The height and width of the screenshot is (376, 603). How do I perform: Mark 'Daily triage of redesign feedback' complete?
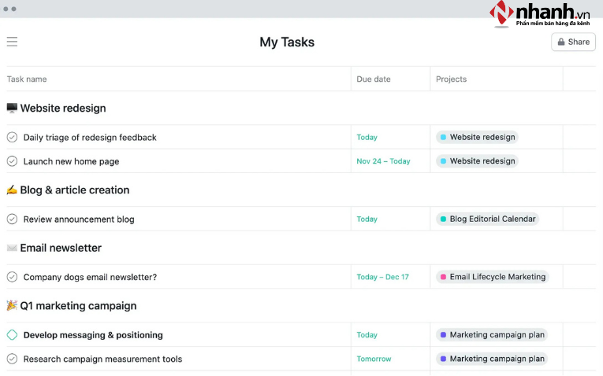(12, 137)
